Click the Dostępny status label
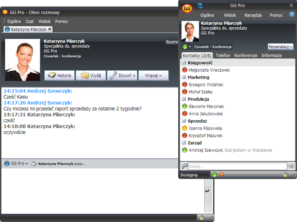The width and height of the screenshot is (297, 222). tap(189, 175)
